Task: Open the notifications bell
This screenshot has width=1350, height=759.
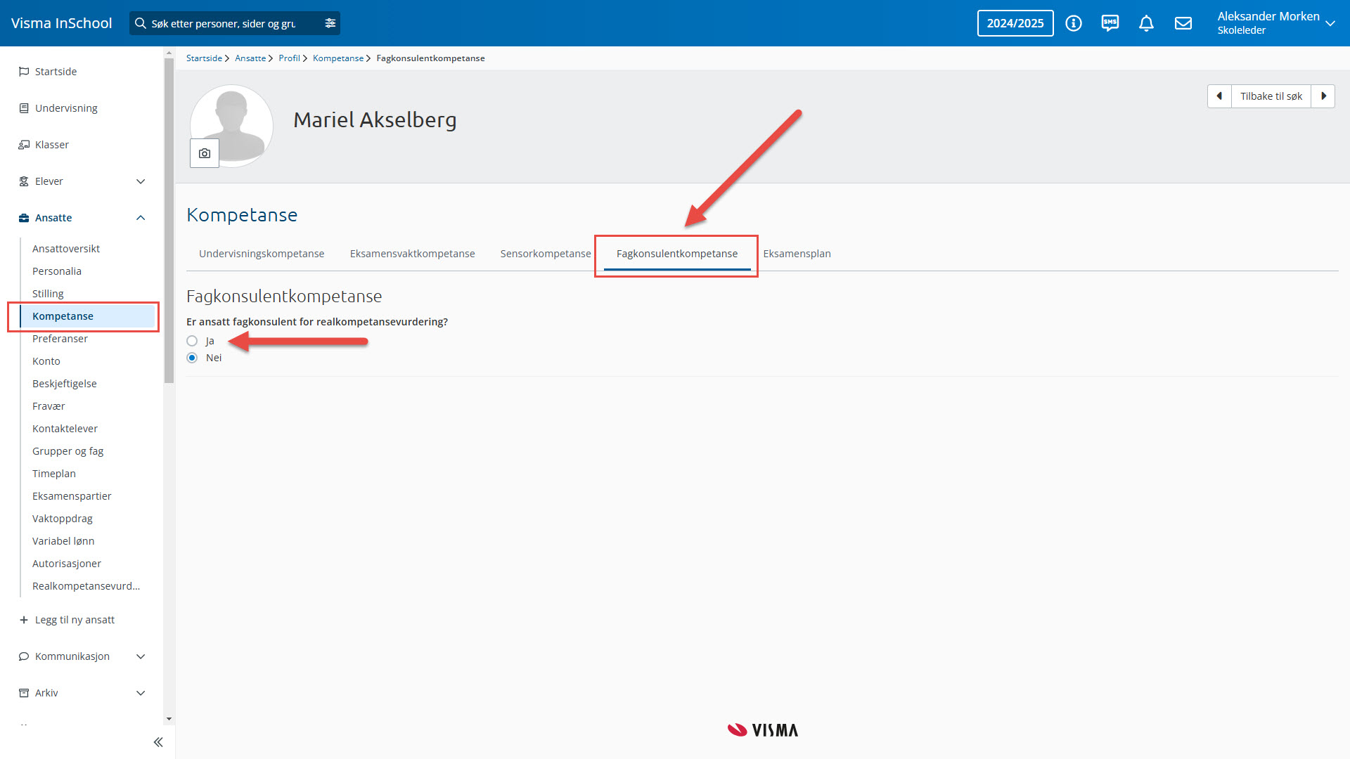Action: click(1146, 23)
